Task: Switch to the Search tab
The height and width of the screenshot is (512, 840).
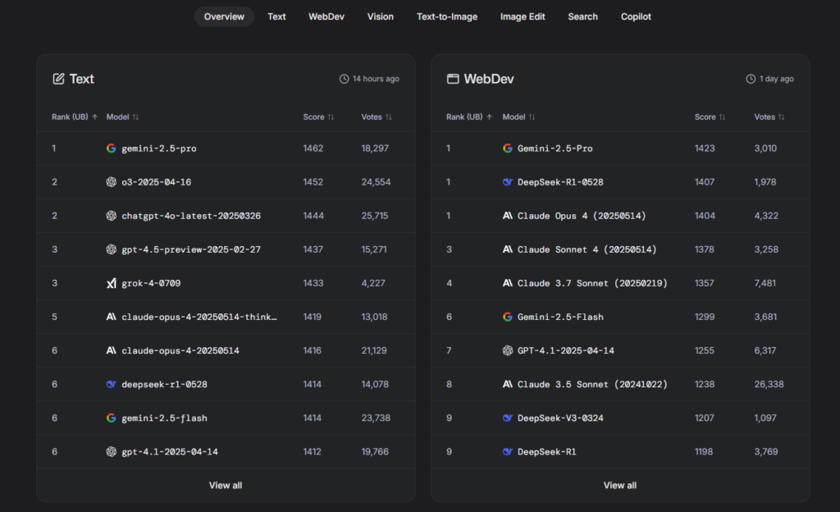Action: click(583, 16)
